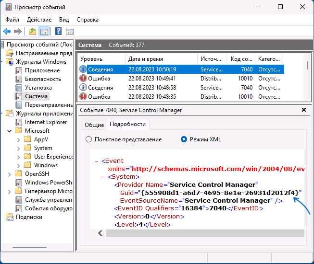
Task: Click the info icon of 10:50:19 event
Action: [83, 69]
